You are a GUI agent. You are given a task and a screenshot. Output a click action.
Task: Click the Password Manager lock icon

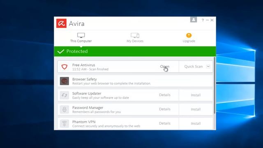pyautogui.click(x=65, y=109)
